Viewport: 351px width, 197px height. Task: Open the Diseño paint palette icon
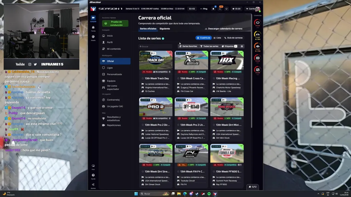point(93,37)
